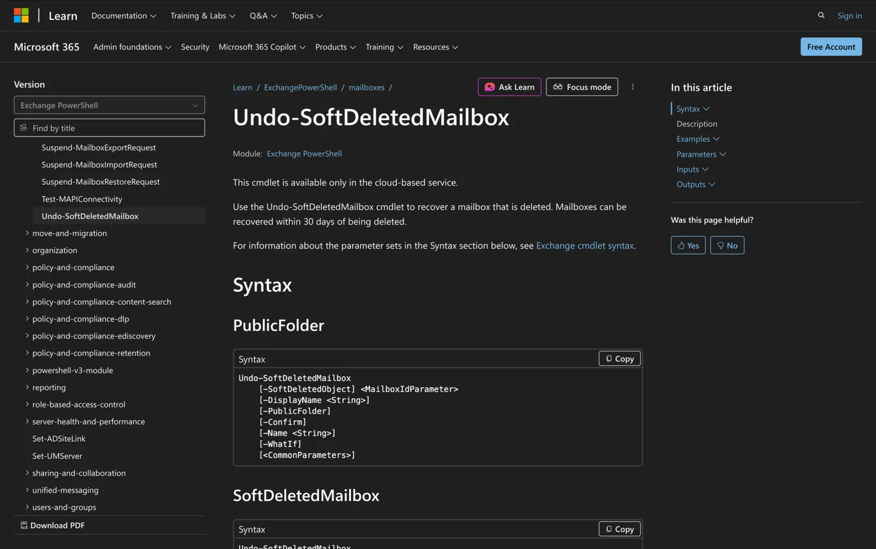Viewport: 876px width, 549px height.
Task: Expand the policy-and-compliance tree node
Action: [x=27, y=267]
